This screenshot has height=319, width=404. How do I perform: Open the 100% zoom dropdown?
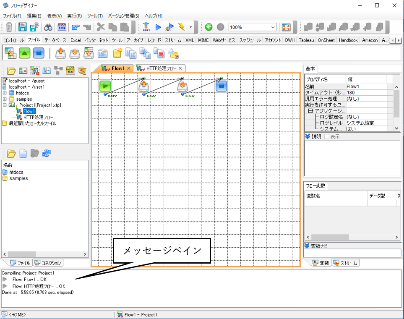coord(273,27)
